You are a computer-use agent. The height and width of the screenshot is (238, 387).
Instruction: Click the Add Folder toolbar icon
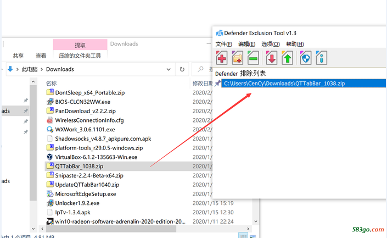click(x=237, y=58)
